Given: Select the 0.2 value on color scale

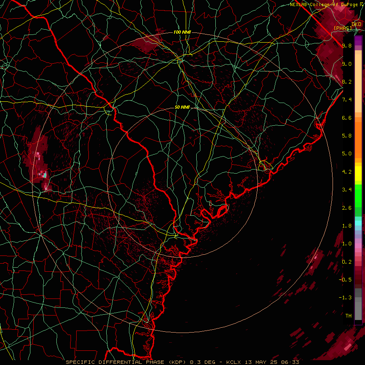Looking at the screenshot, I should pyautogui.click(x=347, y=262).
